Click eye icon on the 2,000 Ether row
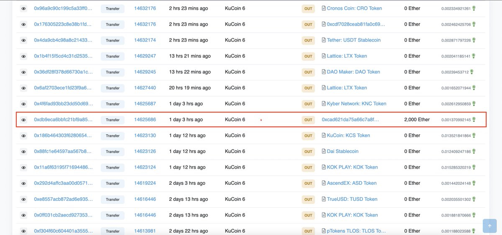 pyautogui.click(x=24, y=120)
